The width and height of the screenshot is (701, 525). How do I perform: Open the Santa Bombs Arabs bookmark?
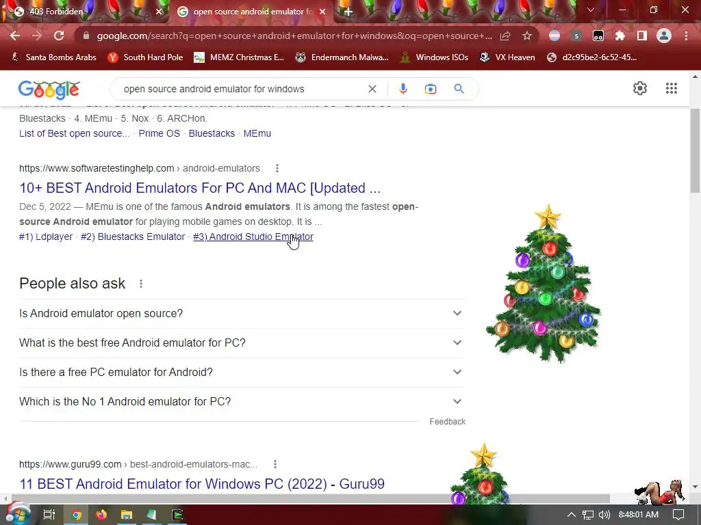pyautogui.click(x=53, y=57)
